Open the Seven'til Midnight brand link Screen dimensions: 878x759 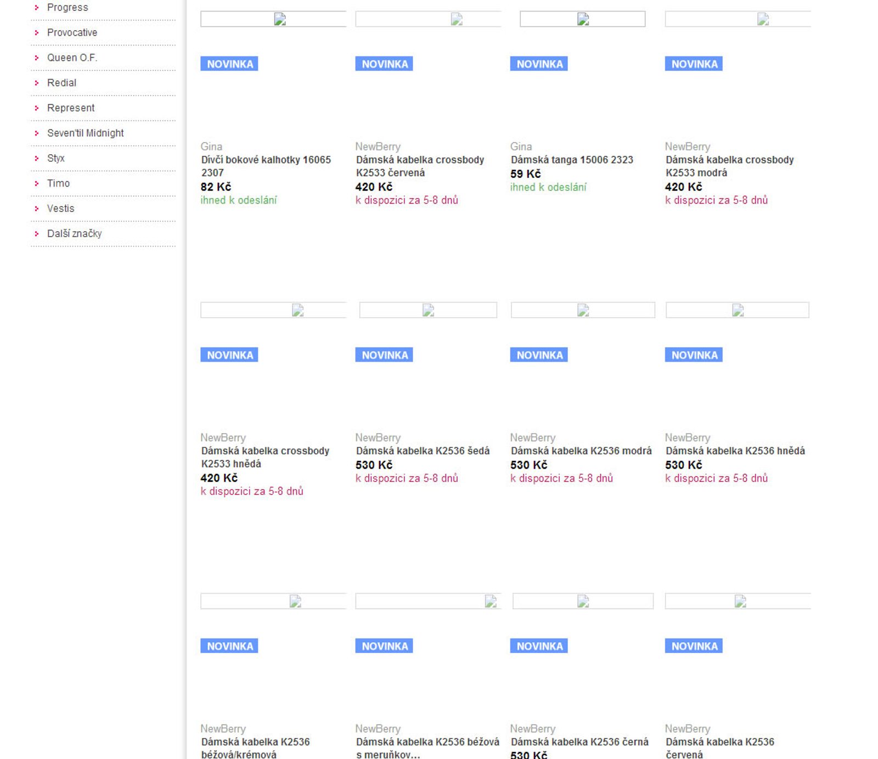point(85,133)
